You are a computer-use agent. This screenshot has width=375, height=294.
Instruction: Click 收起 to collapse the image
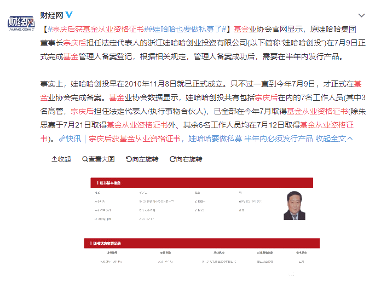click(61, 159)
